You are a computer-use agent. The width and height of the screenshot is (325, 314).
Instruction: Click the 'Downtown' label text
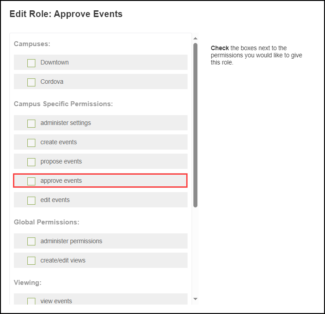coord(55,63)
